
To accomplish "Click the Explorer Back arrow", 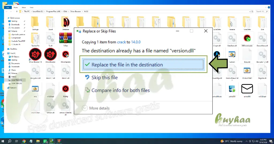I will [7, 12].
